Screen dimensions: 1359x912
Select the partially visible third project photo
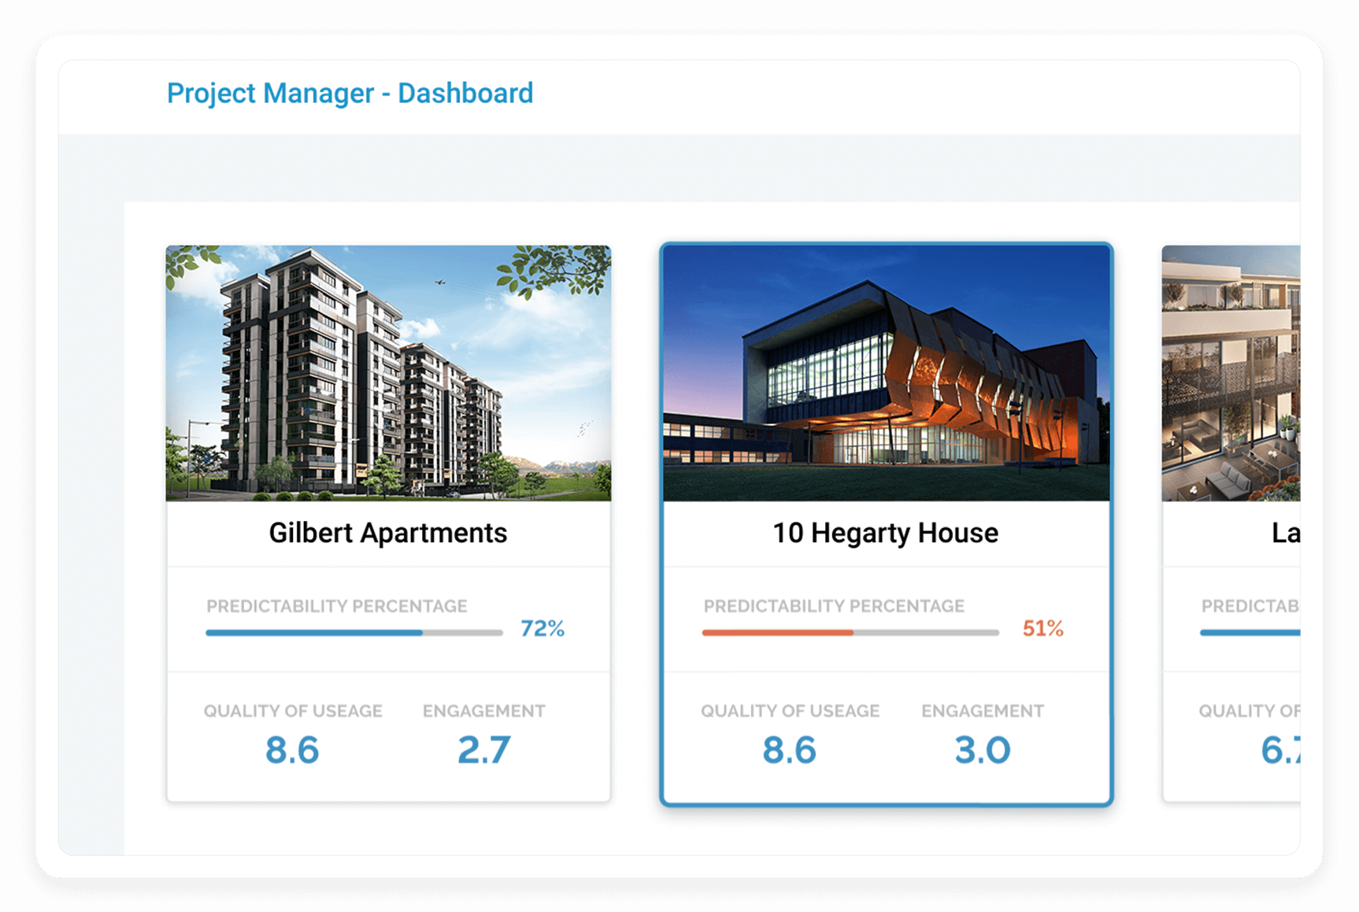point(1231,373)
